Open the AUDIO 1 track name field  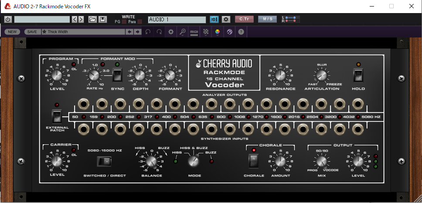point(177,19)
